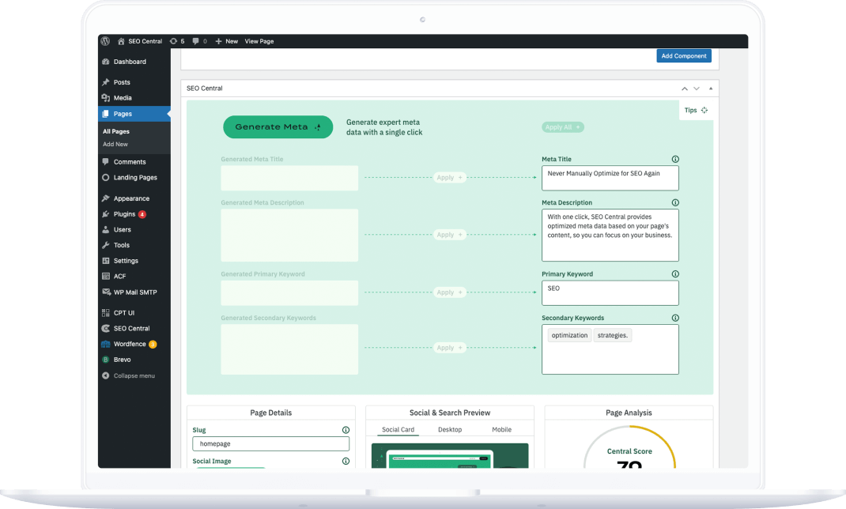
Task: Click the Generated Secondary Keywords box
Action: [x=289, y=349]
